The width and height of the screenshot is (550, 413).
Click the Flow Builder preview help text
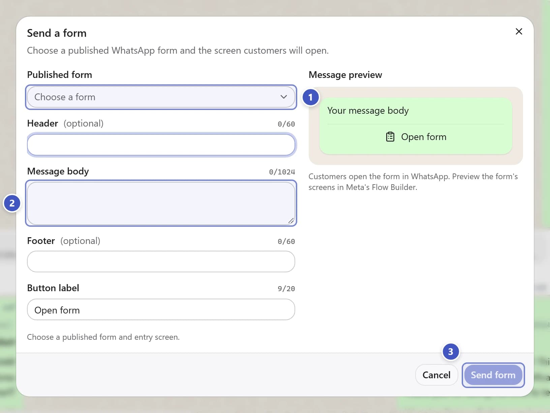tap(413, 182)
